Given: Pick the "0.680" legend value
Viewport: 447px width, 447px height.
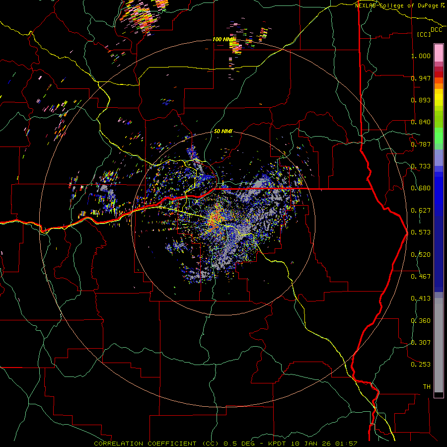Looking at the screenshot, I should 421,188.
